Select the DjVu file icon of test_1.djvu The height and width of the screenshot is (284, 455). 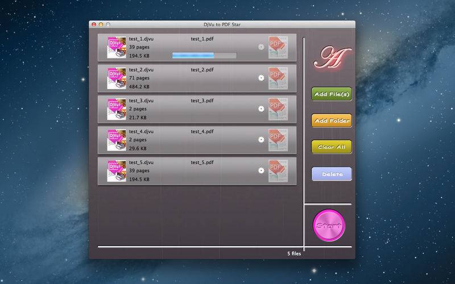117,47
